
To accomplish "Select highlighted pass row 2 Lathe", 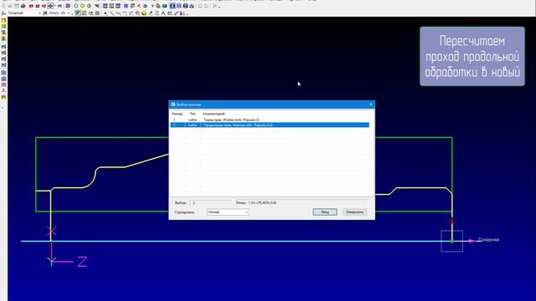I will [270, 125].
